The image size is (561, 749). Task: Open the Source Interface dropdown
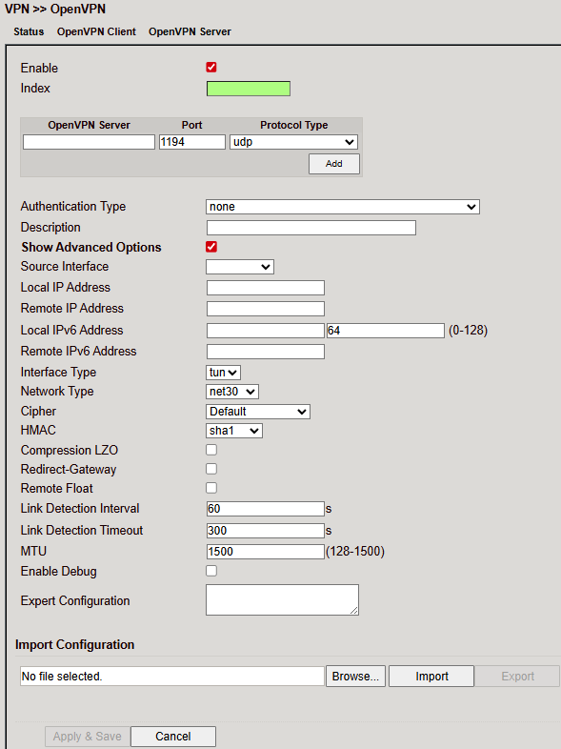click(240, 267)
